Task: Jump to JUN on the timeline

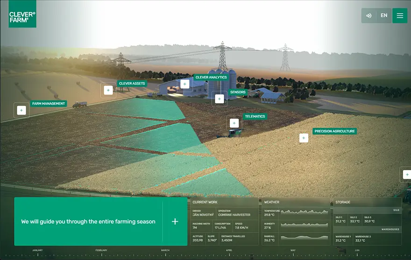Action: [x=357, y=250]
